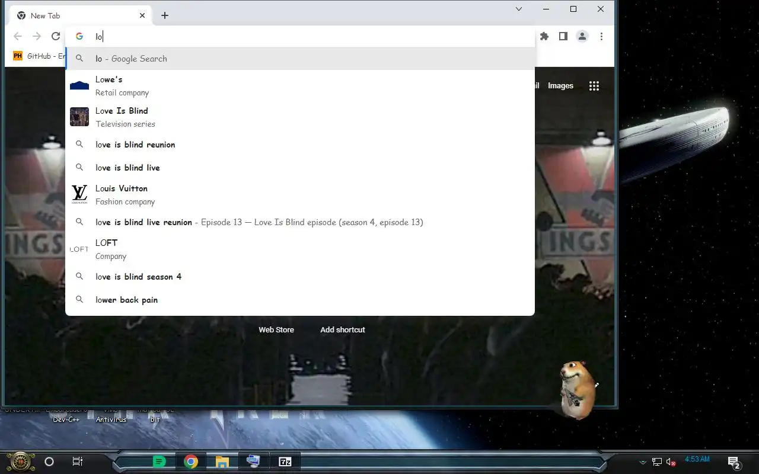Open the notification center icon

pos(734,462)
